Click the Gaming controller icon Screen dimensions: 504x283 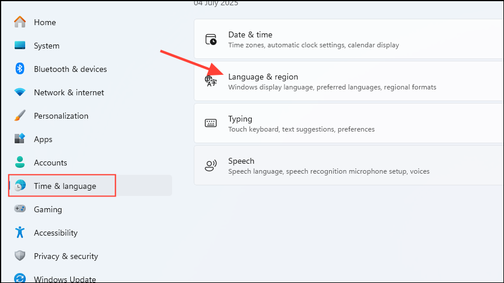tap(20, 209)
